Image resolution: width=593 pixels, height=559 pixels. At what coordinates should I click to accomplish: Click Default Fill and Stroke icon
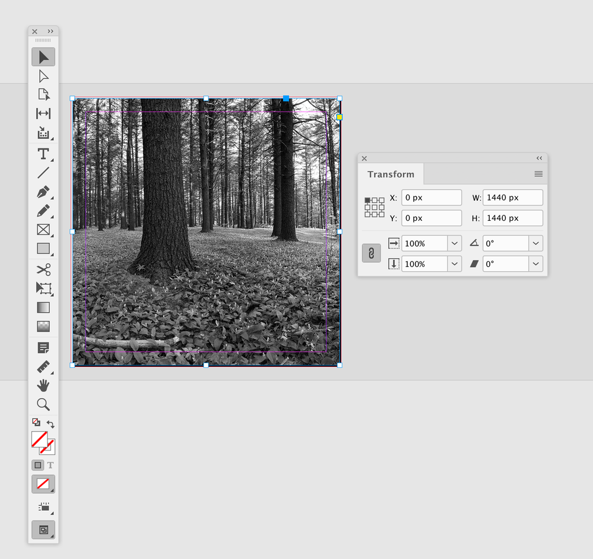(36, 422)
